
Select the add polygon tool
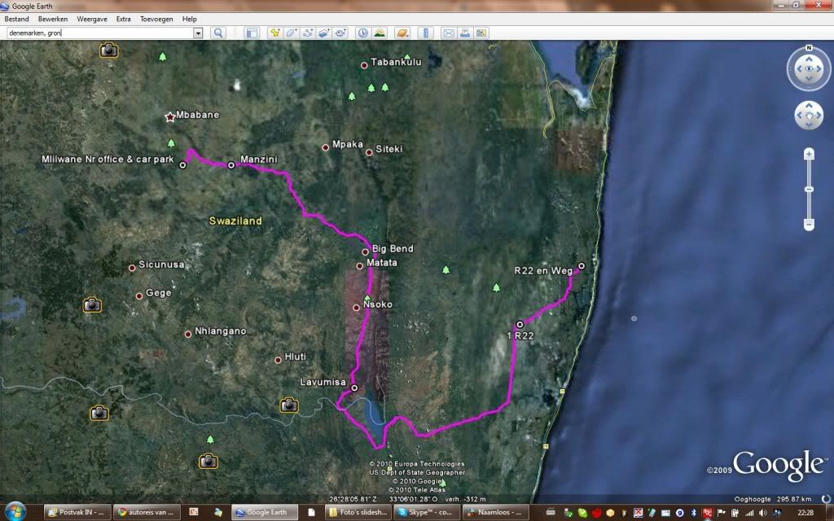292,33
